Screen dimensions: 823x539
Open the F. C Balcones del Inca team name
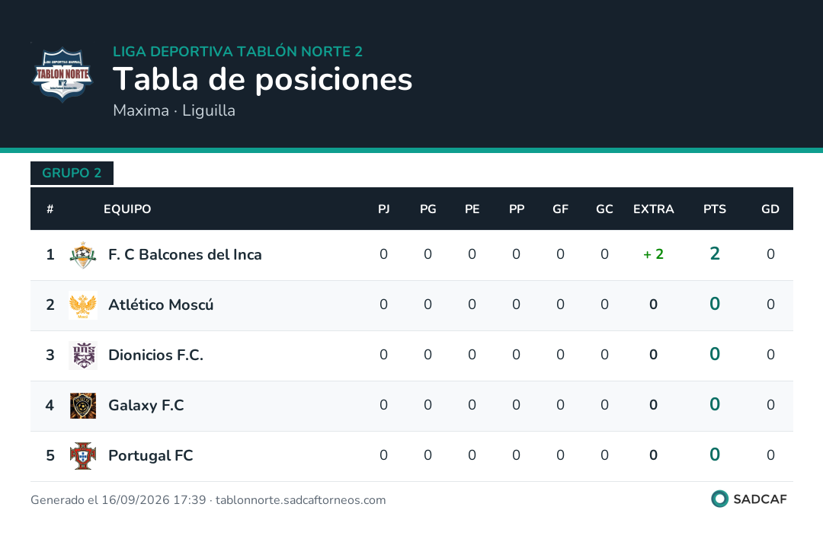coord(184,254)
